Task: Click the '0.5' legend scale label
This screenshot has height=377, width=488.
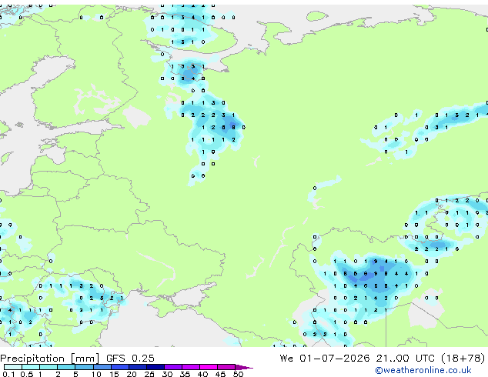Action: [26, 374]
